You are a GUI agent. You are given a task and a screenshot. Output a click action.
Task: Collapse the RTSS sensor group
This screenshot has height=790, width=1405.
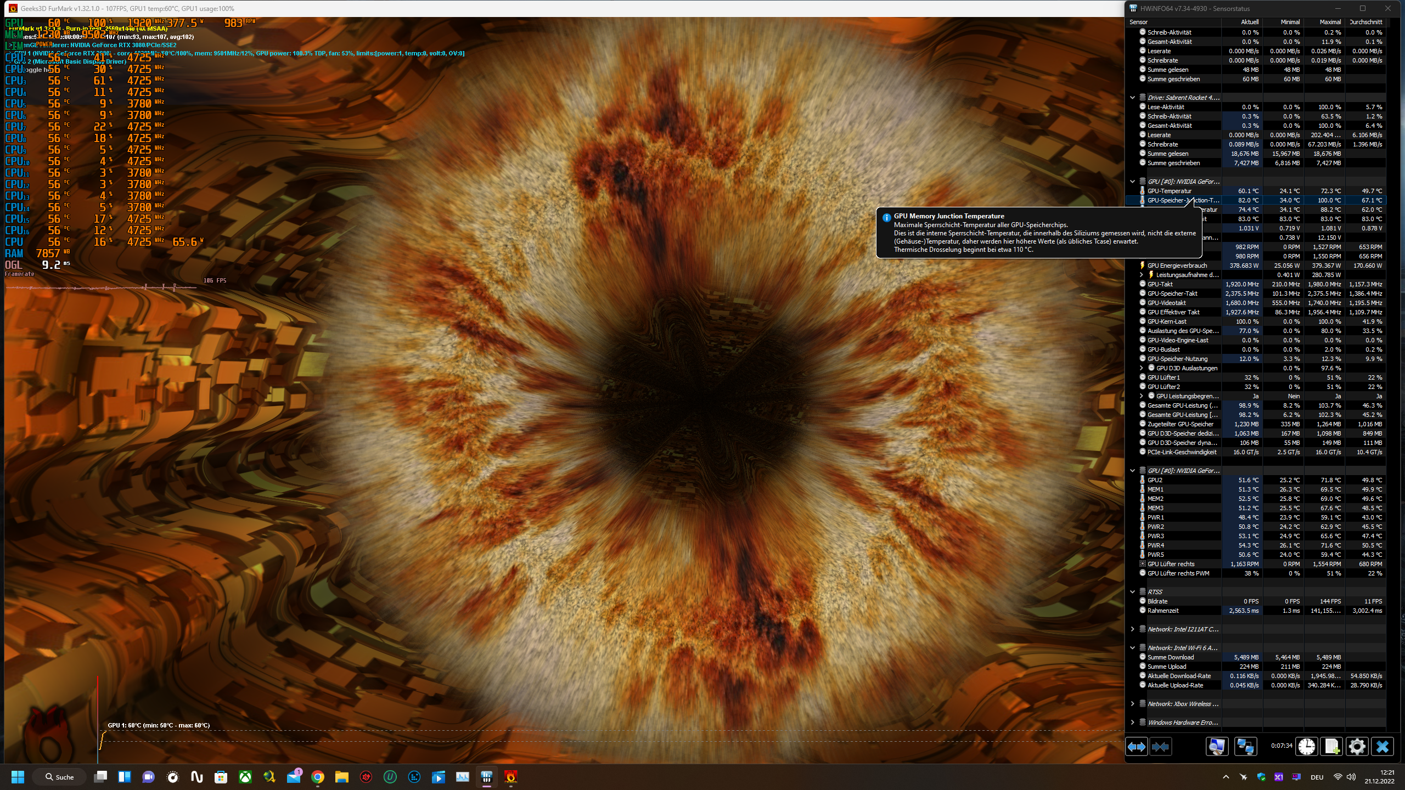(x=1132, y=592)
